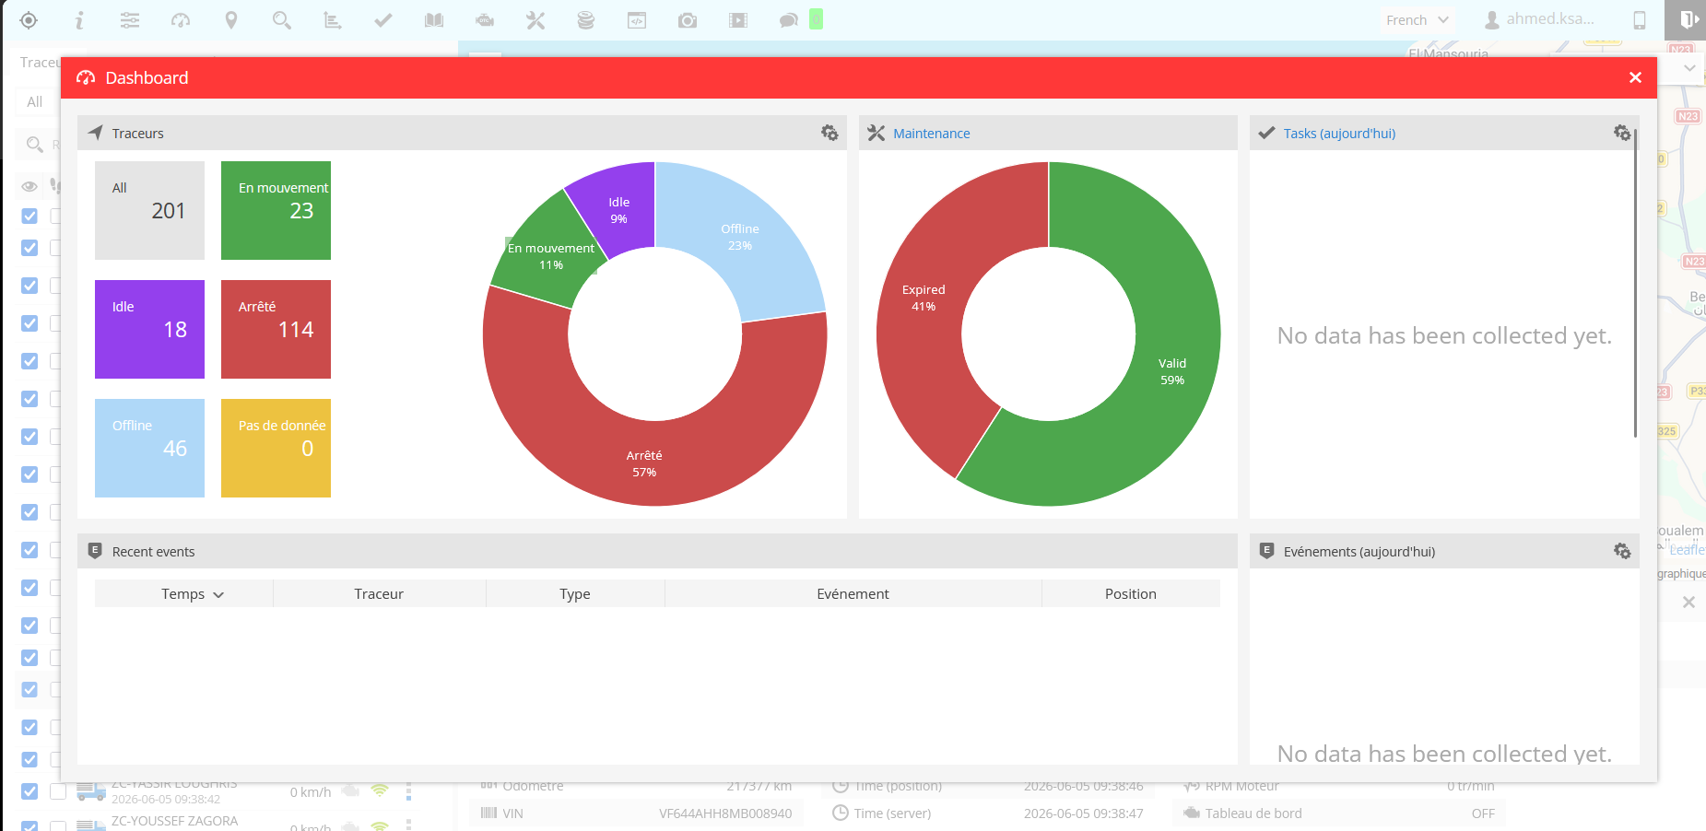The width and height of the screenshot is (1706, 831).
Task: Click the grey All 201 tile
Action: [149, 210]
